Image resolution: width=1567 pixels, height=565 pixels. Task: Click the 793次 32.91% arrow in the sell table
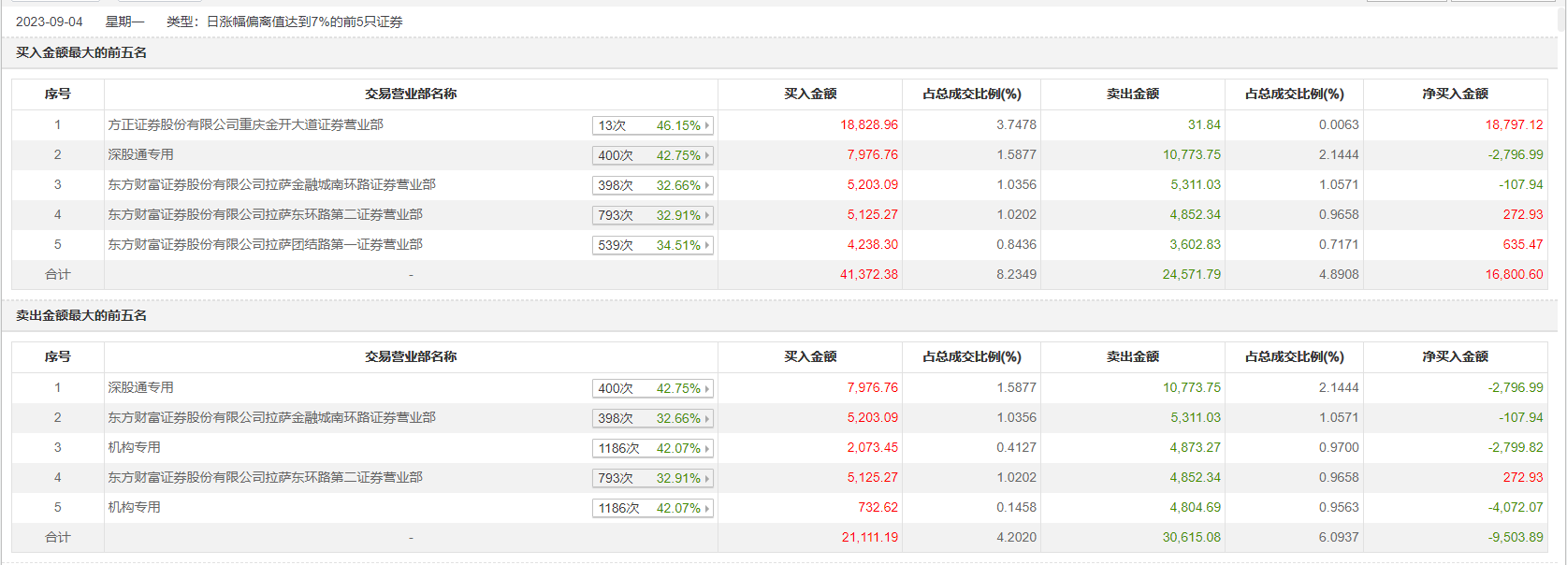click(x=707, y=478)
